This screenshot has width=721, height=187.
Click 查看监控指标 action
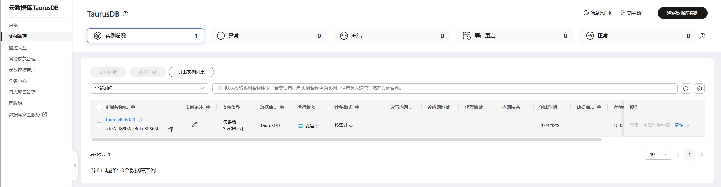pos(657,125)
